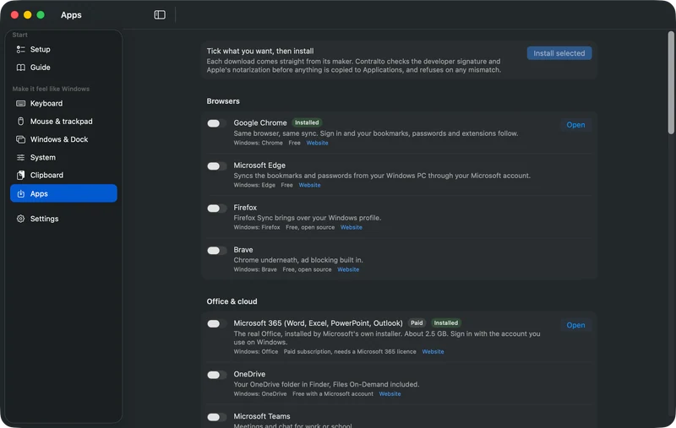Click the Setup sidebar icon
The image size is (676, 428).
[20, 50]
